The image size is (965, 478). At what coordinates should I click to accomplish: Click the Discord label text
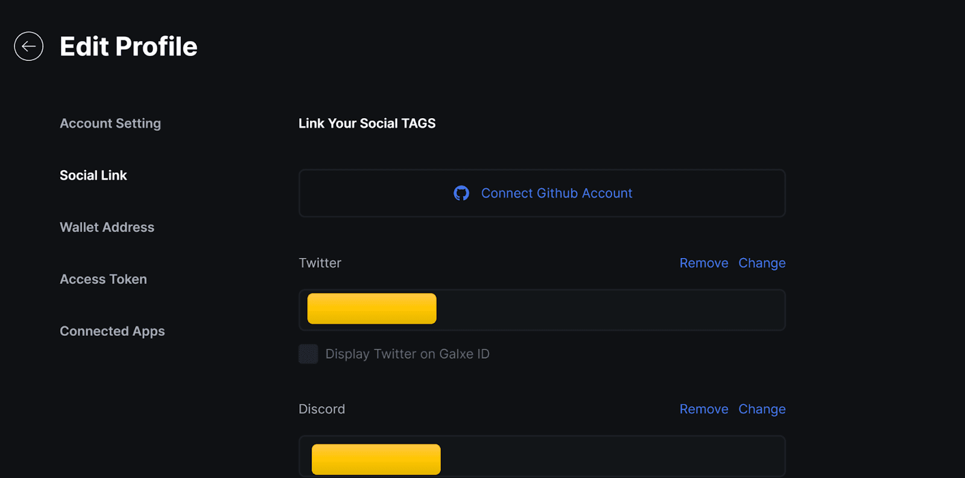[x=322, y=409]
